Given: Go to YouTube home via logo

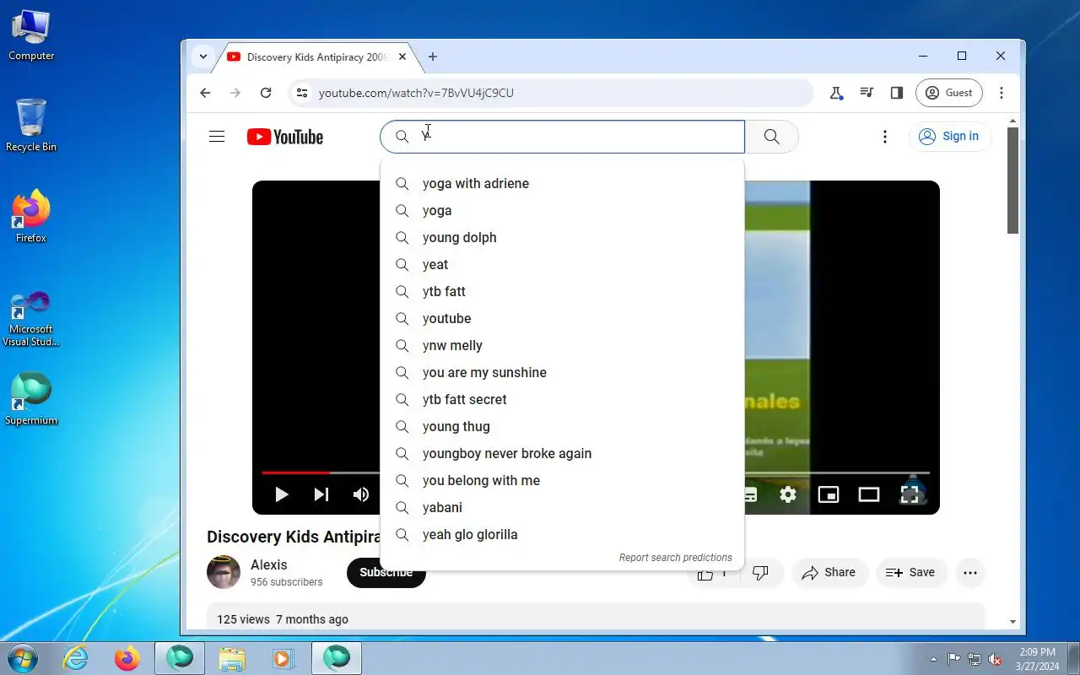Looking at the screenshot, I should pyautogui.click(x=285, y=137).
